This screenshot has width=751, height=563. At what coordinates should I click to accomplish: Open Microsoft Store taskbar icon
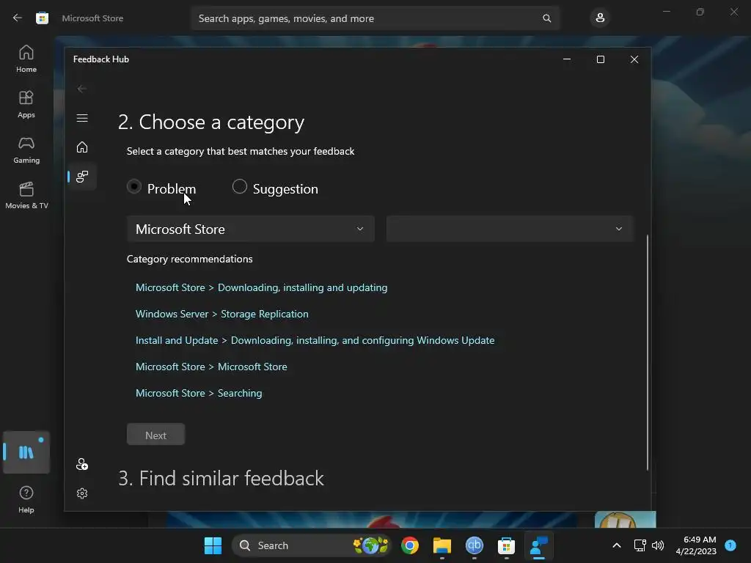point(506,545)
